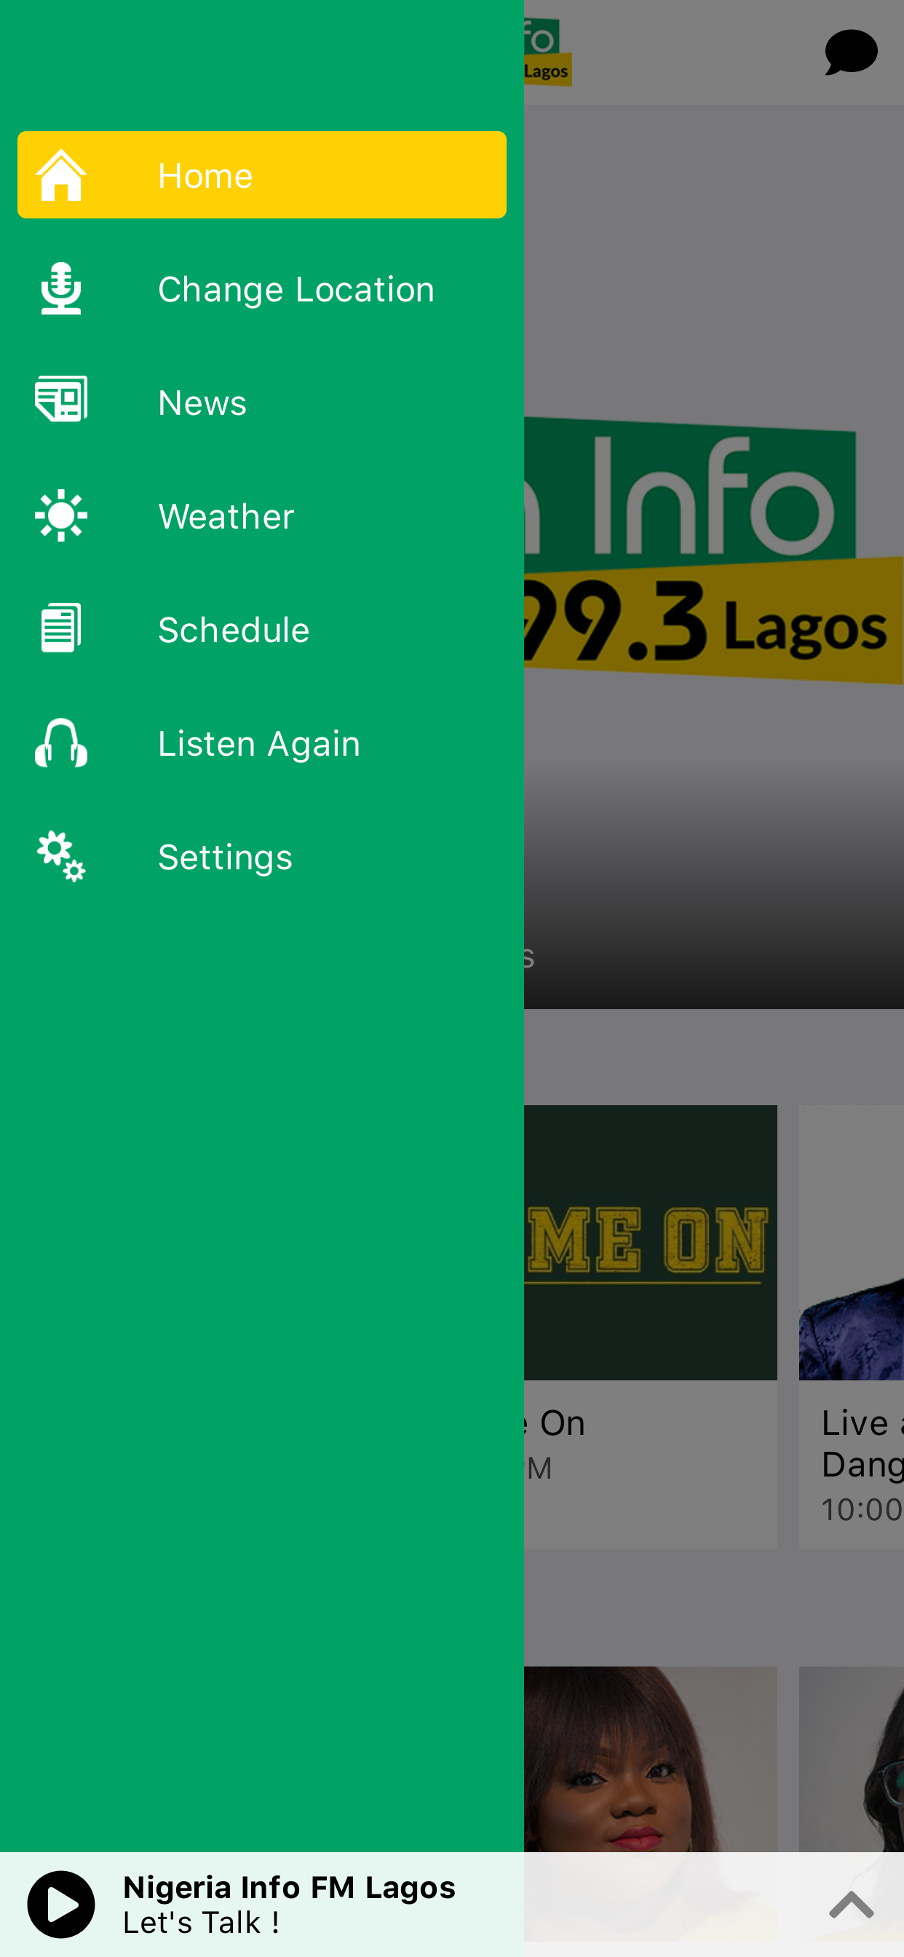Tap the header Nigeria Info Lagos logo
Image resolution: width=904 pixels, height=1957 pixels.
pos(547,52)
